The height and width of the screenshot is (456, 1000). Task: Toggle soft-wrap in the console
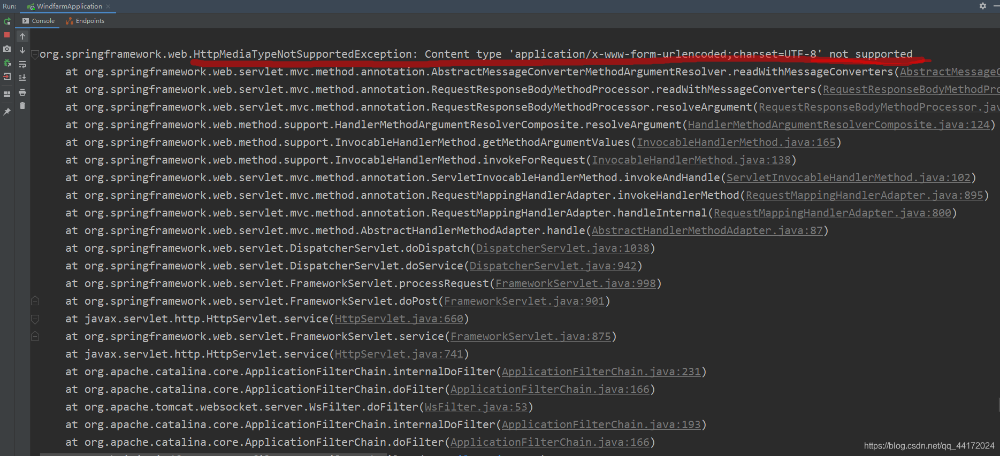(22, 64)
